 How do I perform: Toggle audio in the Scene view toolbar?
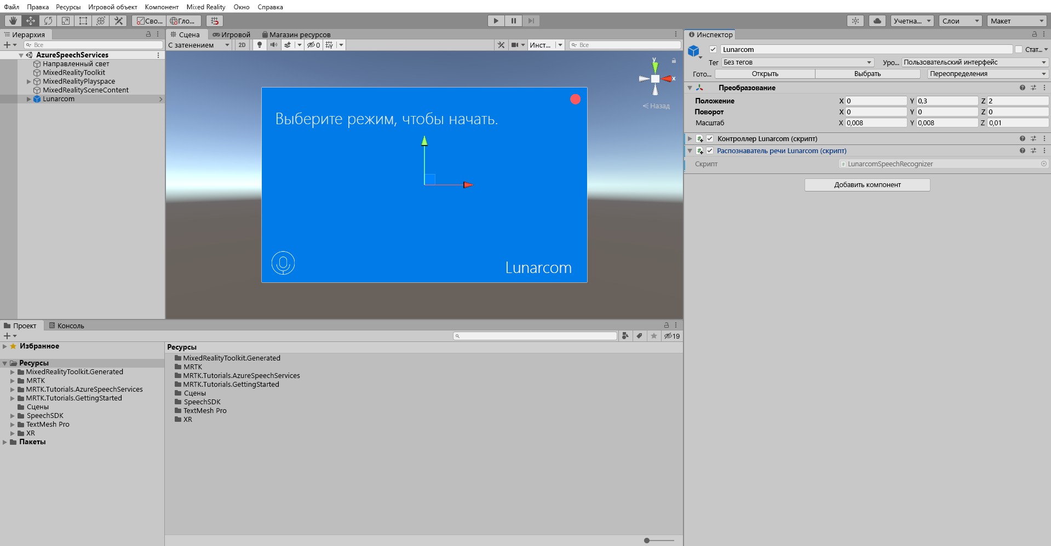tap(274, 45)
